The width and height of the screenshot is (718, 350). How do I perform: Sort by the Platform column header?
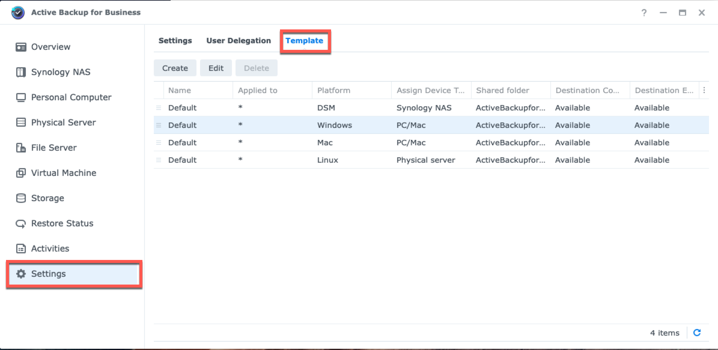tap(333, 90)
